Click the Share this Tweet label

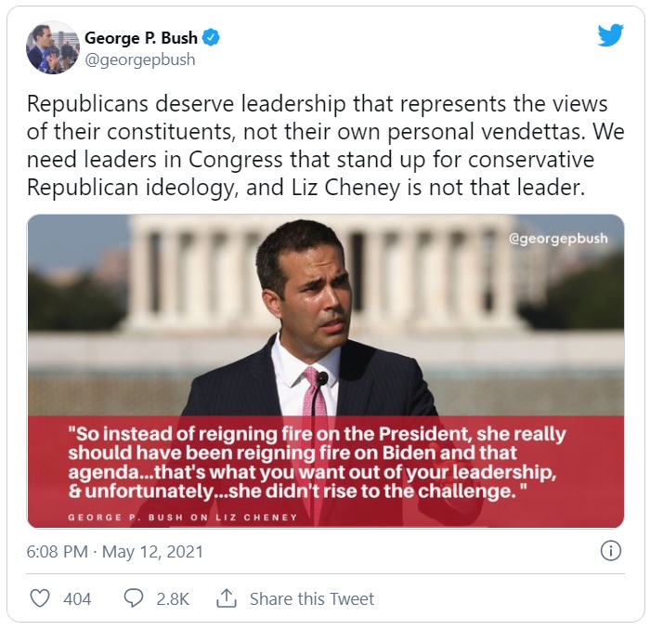[312, 599]
